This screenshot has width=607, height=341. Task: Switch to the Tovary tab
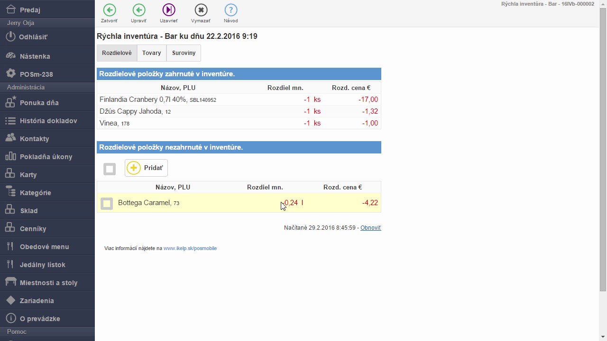click(x=152, y=53)
